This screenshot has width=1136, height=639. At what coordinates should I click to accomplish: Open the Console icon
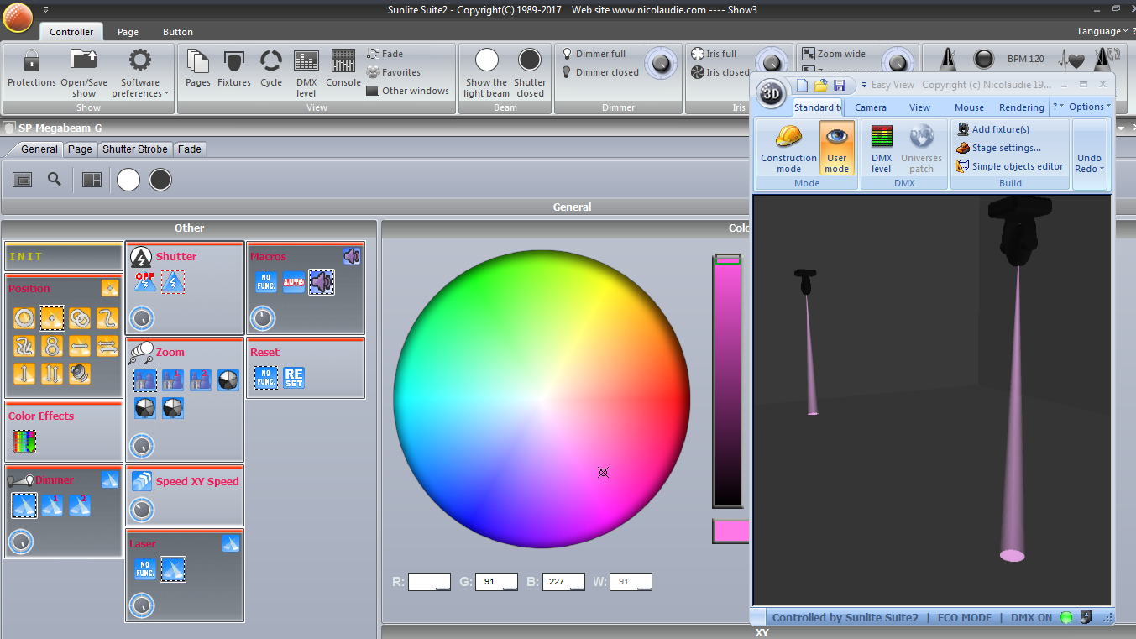pos(343,62)
